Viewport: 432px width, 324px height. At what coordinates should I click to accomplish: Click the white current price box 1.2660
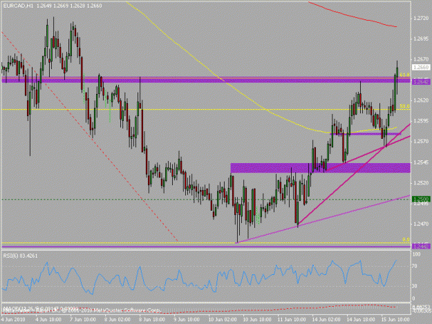pos(421,68)
